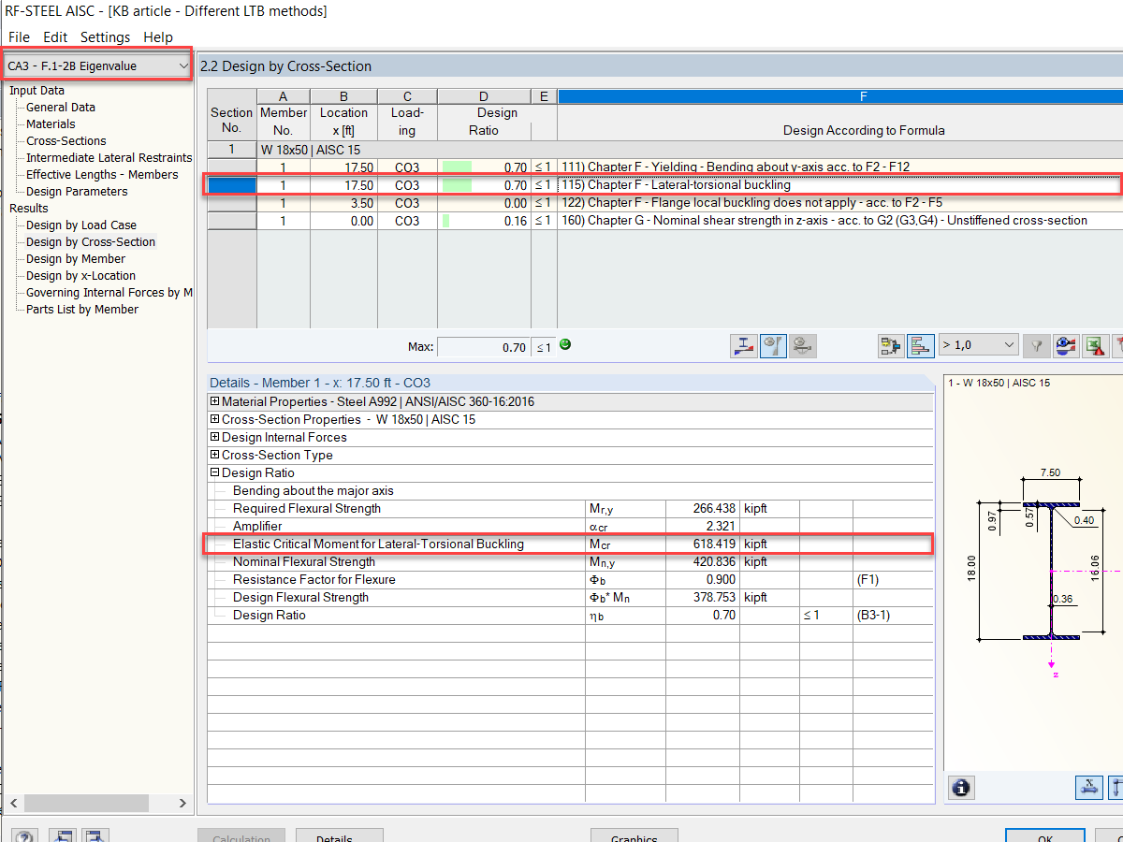Select Design by Cross-Section tree item

(91, 242)
